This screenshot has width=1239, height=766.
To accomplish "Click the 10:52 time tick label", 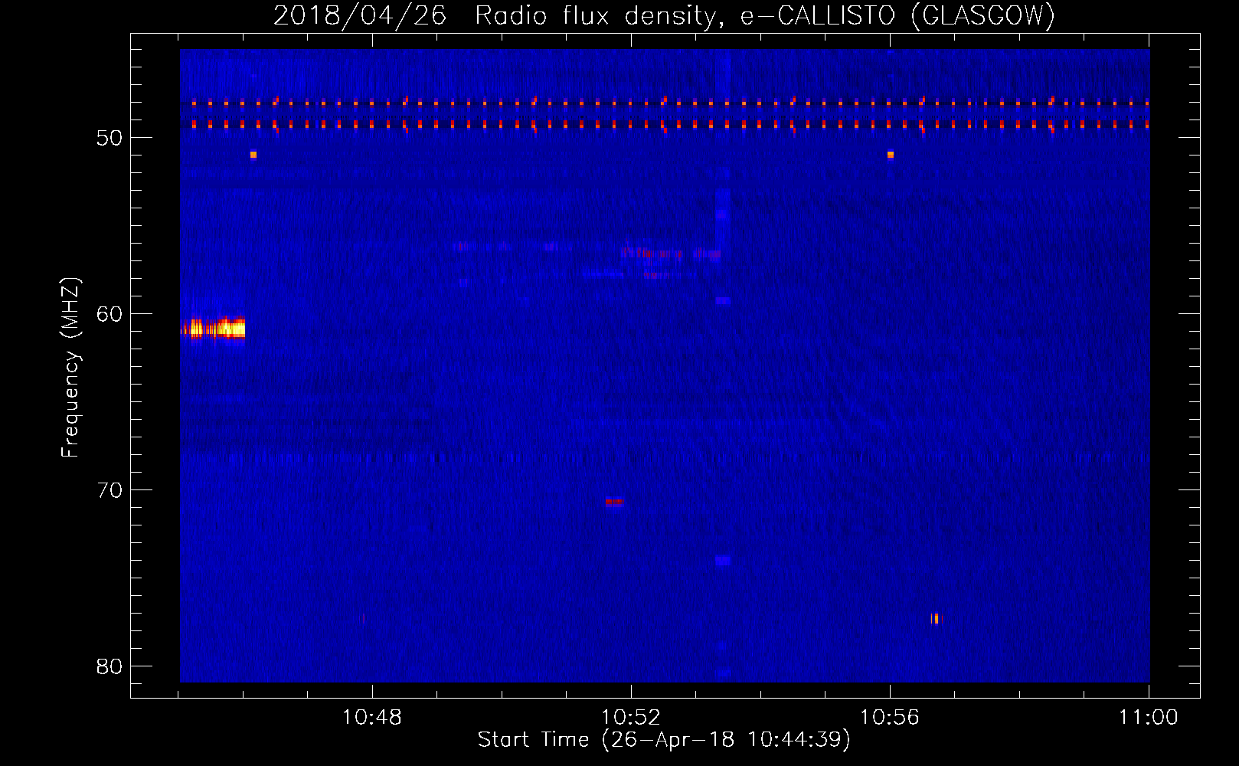I will click(x=630, y=718).
